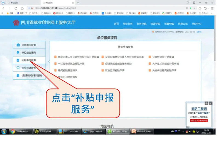Expand the 补贴申报服务 sidebar category

(x=29, y=60)
